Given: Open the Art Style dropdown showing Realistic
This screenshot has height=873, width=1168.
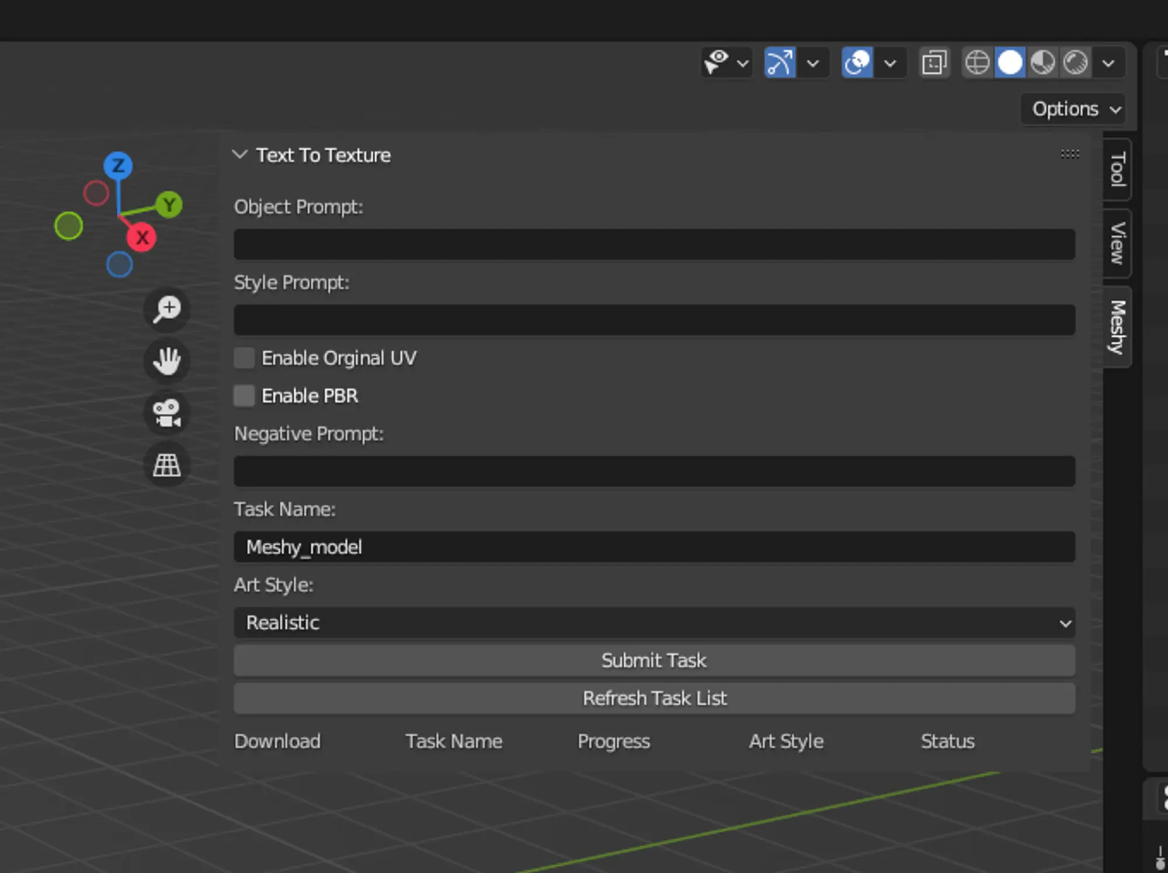Looking at the screenshot, I should 654,623.
